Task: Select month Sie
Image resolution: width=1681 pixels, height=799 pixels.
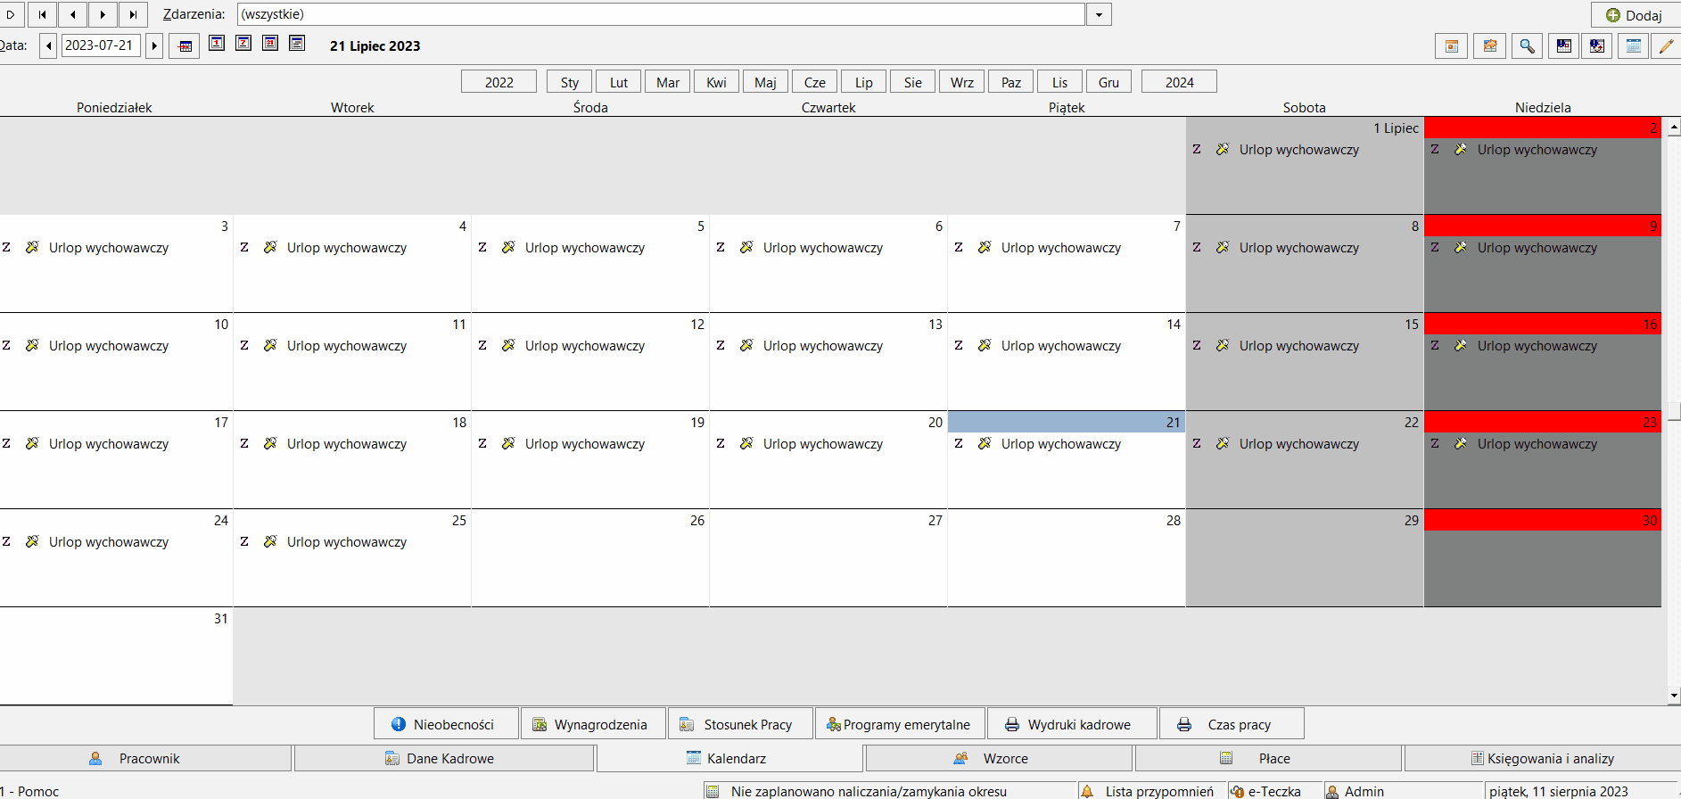Action: pos(913,82)
